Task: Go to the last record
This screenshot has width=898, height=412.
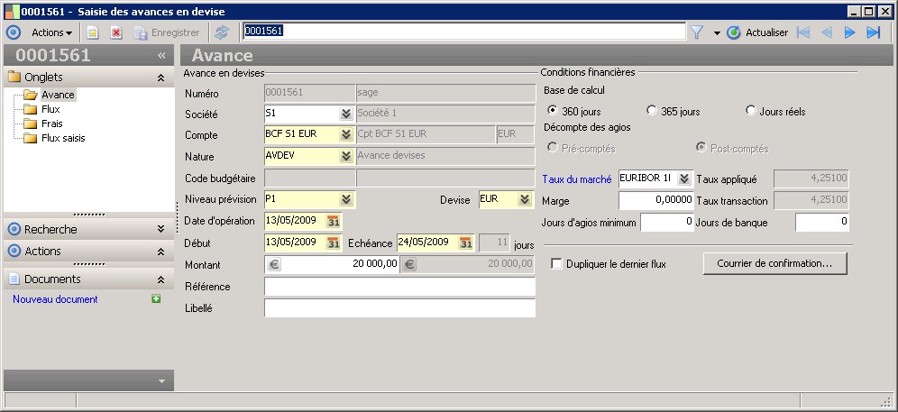Action: 874,32
